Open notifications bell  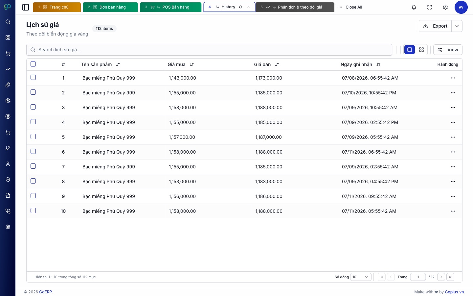(x=414, y=7)
